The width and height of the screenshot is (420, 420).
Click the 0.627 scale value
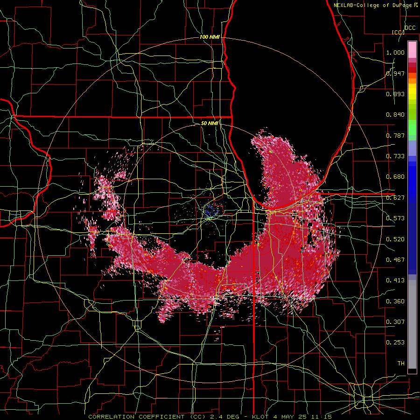395,198
